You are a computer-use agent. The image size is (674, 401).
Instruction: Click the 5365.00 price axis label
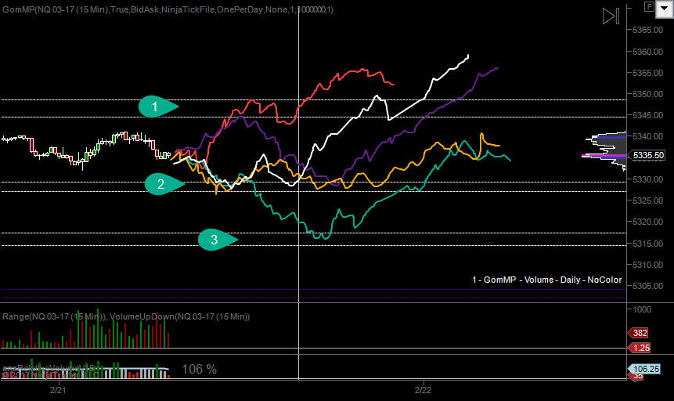(648, 30)
